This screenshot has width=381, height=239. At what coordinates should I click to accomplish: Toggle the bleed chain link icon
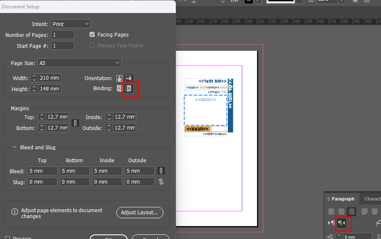[161, 171]
